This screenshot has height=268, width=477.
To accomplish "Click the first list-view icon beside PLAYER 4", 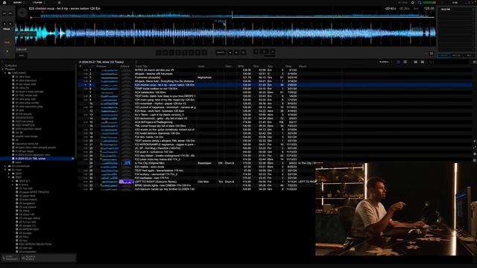I will tap(399, 62).
